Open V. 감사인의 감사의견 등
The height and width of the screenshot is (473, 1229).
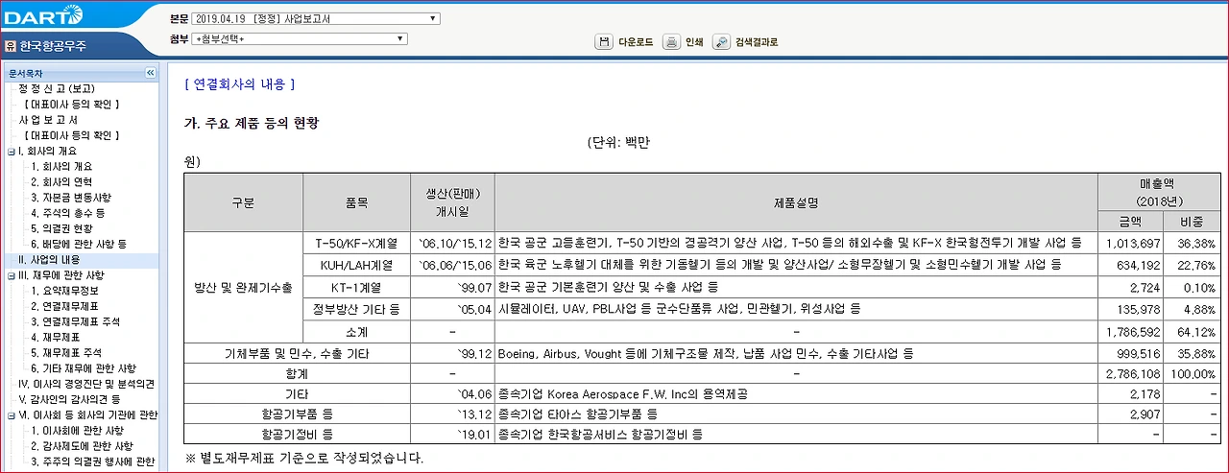click(69, 399)
